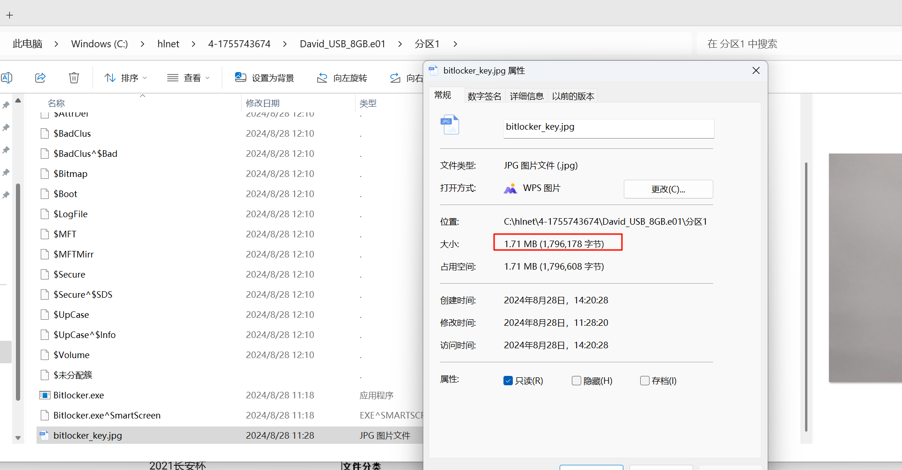This screenshot has height=470, width=902.
Task: Expand chevron after 此电脑 breadcrumb
Action: [x=56, y=44]
